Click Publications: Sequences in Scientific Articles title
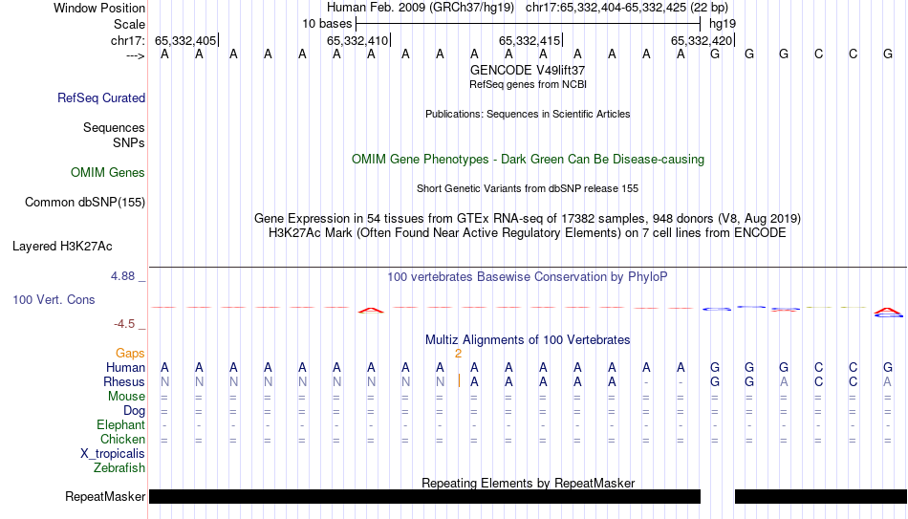The width and height of the screenshot is (908, 519). pos(528,114)
